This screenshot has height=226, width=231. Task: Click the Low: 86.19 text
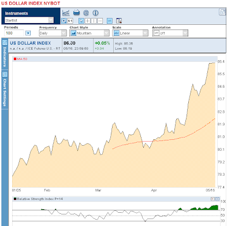[124, 49]
